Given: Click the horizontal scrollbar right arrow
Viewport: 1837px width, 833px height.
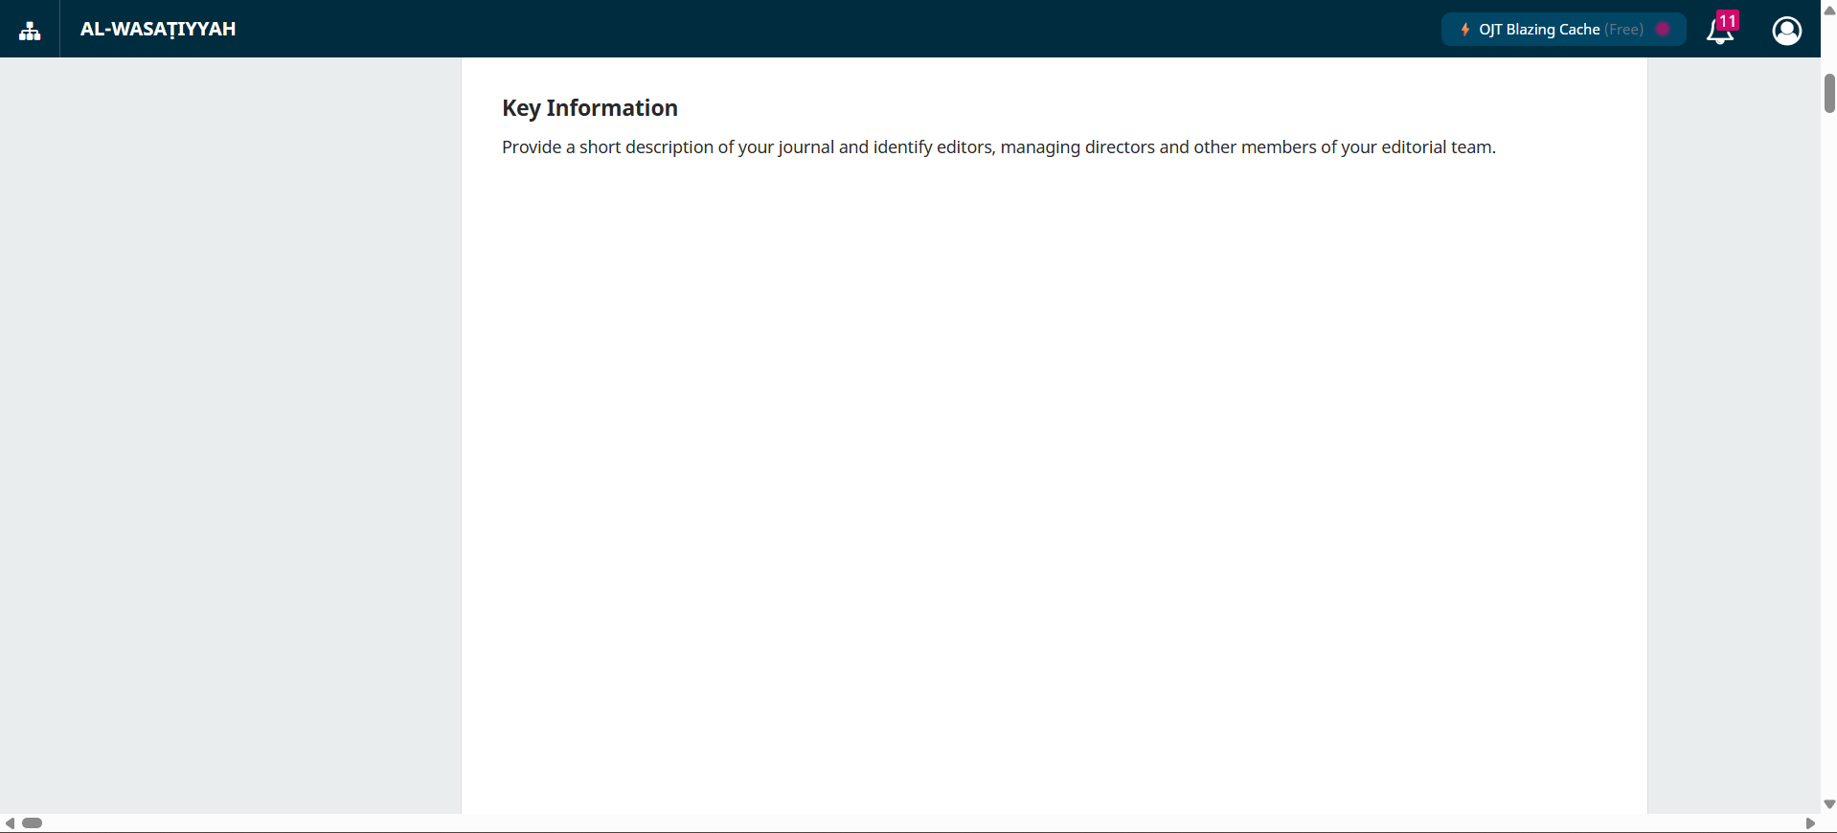Looking at the screenshot, I should [x=1810, y=823].
